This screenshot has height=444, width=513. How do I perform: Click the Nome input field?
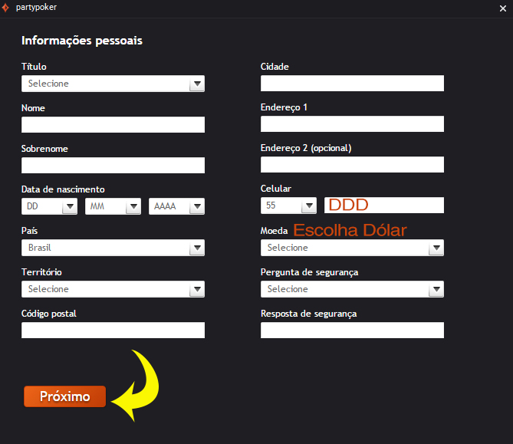(113, 125)
